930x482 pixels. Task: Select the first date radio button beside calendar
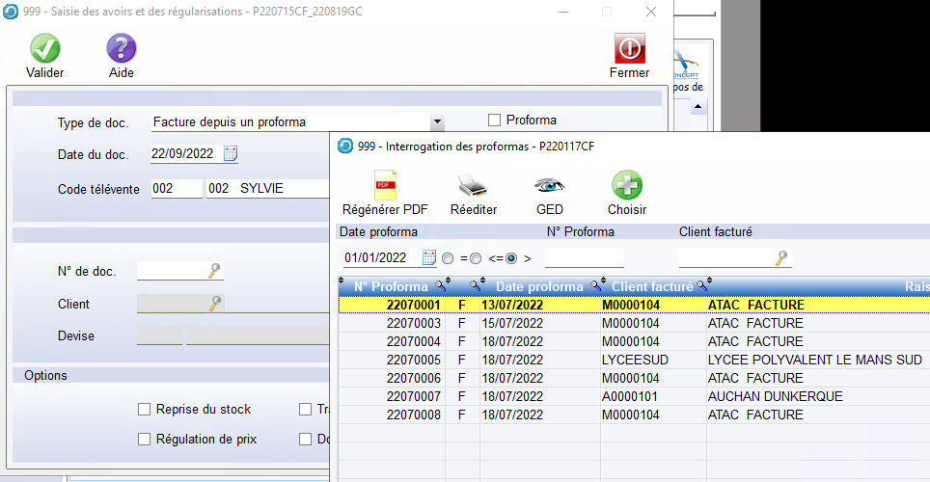pos(447,258)
